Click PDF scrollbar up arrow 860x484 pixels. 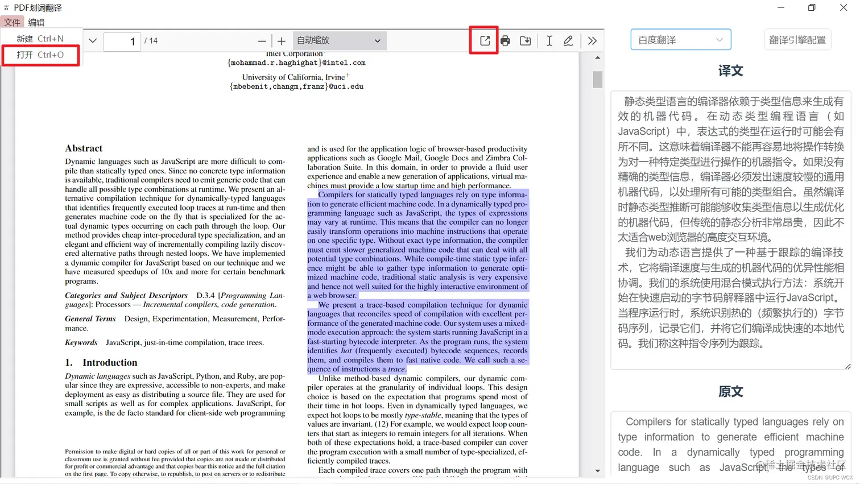point(597,57)
